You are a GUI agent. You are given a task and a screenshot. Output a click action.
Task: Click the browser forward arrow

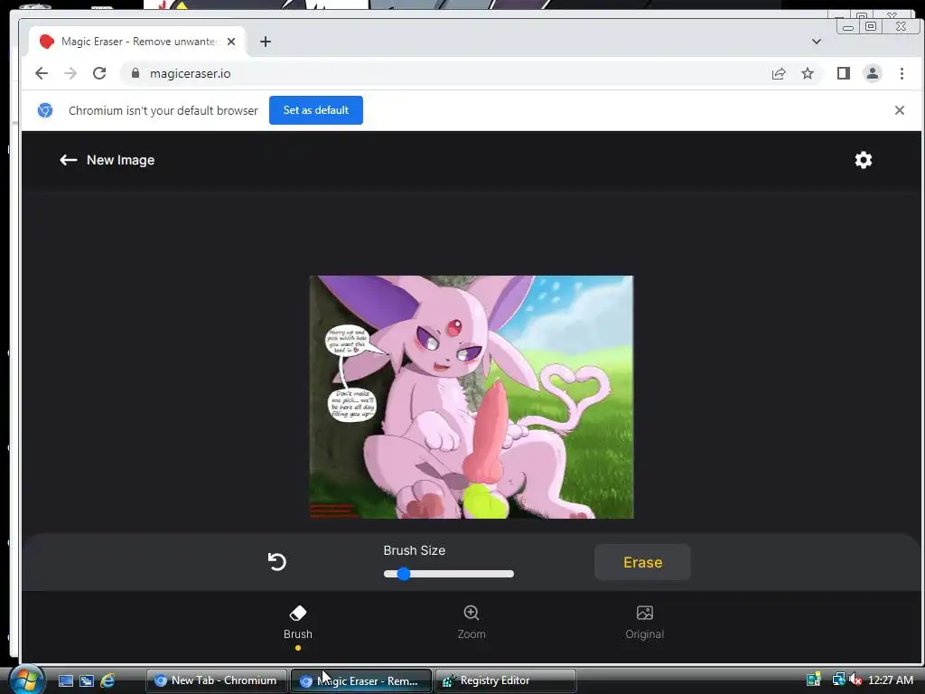(70, 73)
